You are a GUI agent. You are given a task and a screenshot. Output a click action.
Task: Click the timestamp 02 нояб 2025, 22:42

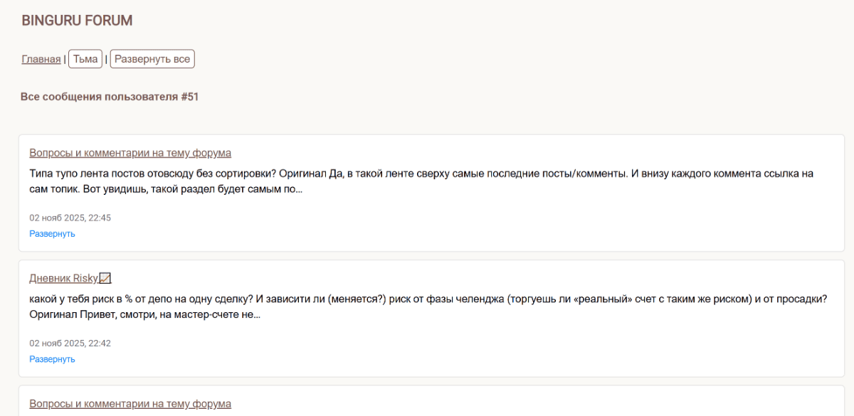click(70, 343)
